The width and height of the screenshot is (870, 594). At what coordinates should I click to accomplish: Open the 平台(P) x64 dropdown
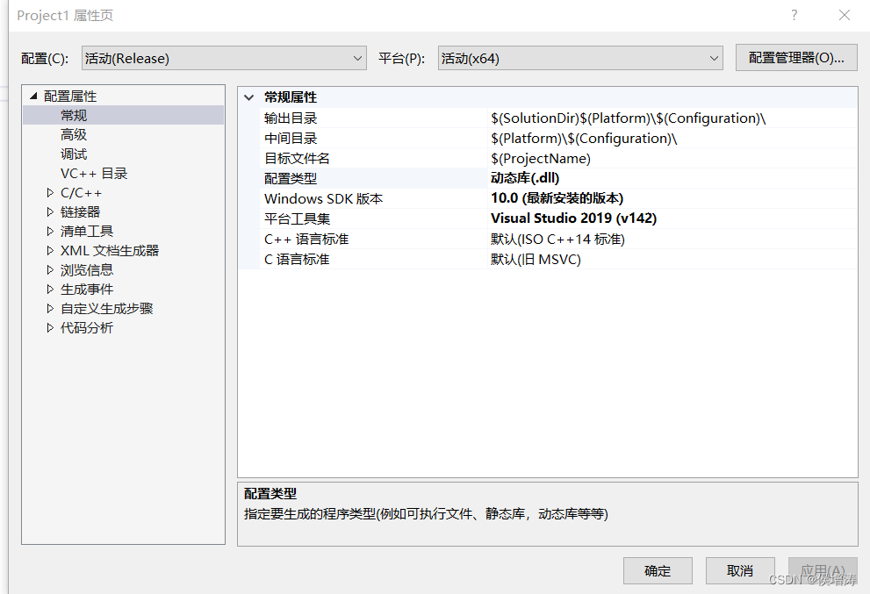coord(579,58)
